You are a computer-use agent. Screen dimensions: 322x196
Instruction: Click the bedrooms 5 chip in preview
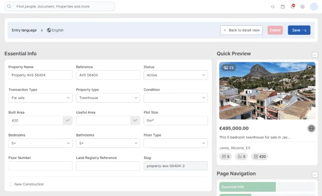coord(225,156)
